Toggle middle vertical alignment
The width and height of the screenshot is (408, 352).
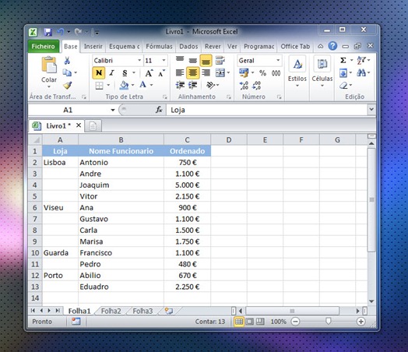(193, 61)
